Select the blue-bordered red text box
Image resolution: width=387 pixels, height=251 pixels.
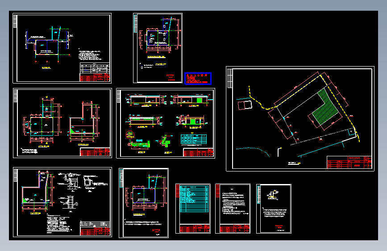click(x=198, y=79)
